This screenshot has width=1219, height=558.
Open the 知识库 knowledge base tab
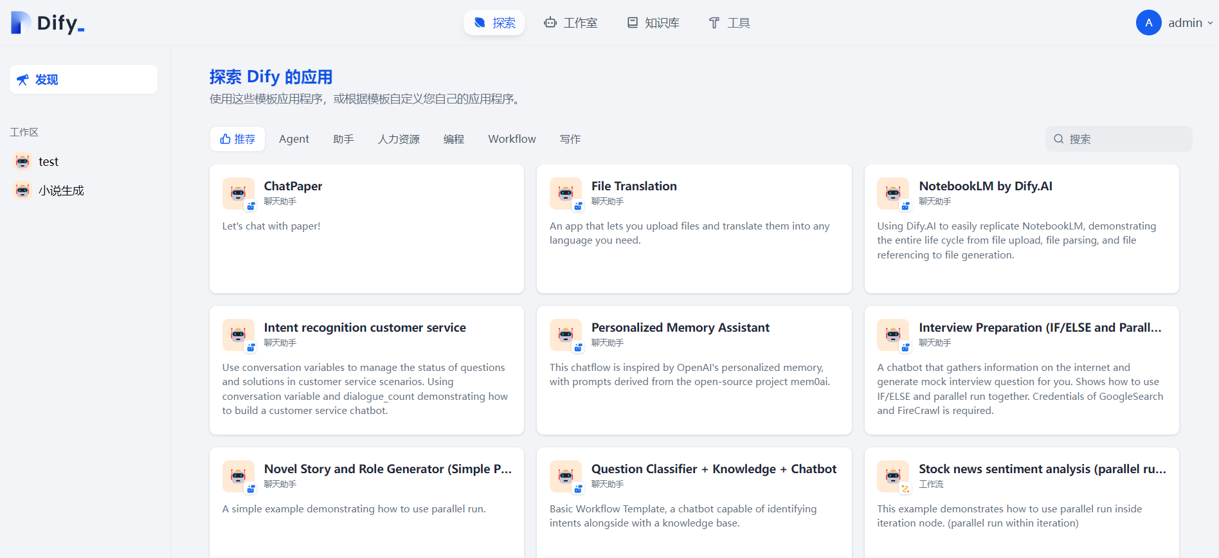pyautogui.click(x=653, y=23)
